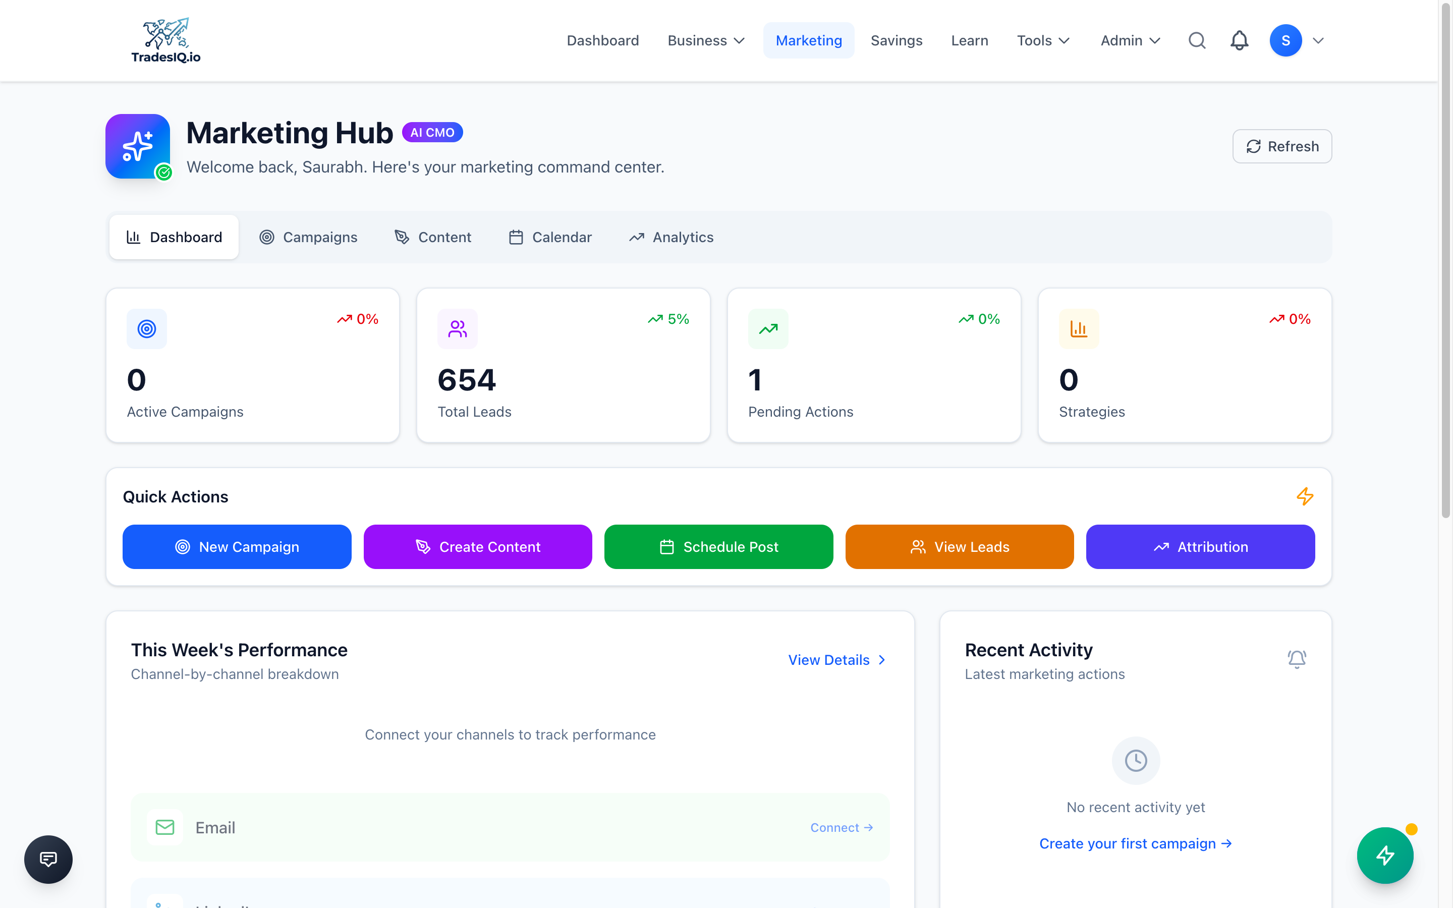Go to Dashboard in top navigation

[603, 40]
